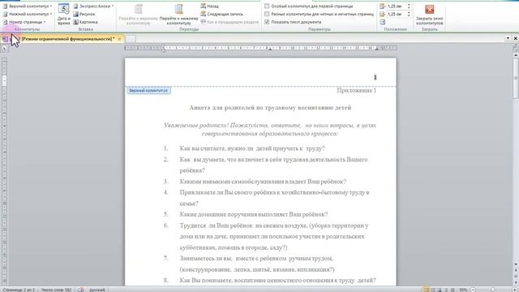Adjust footer distance spinner arrows
The height and width of the screenshot is (292, 519).
point(409,14)
